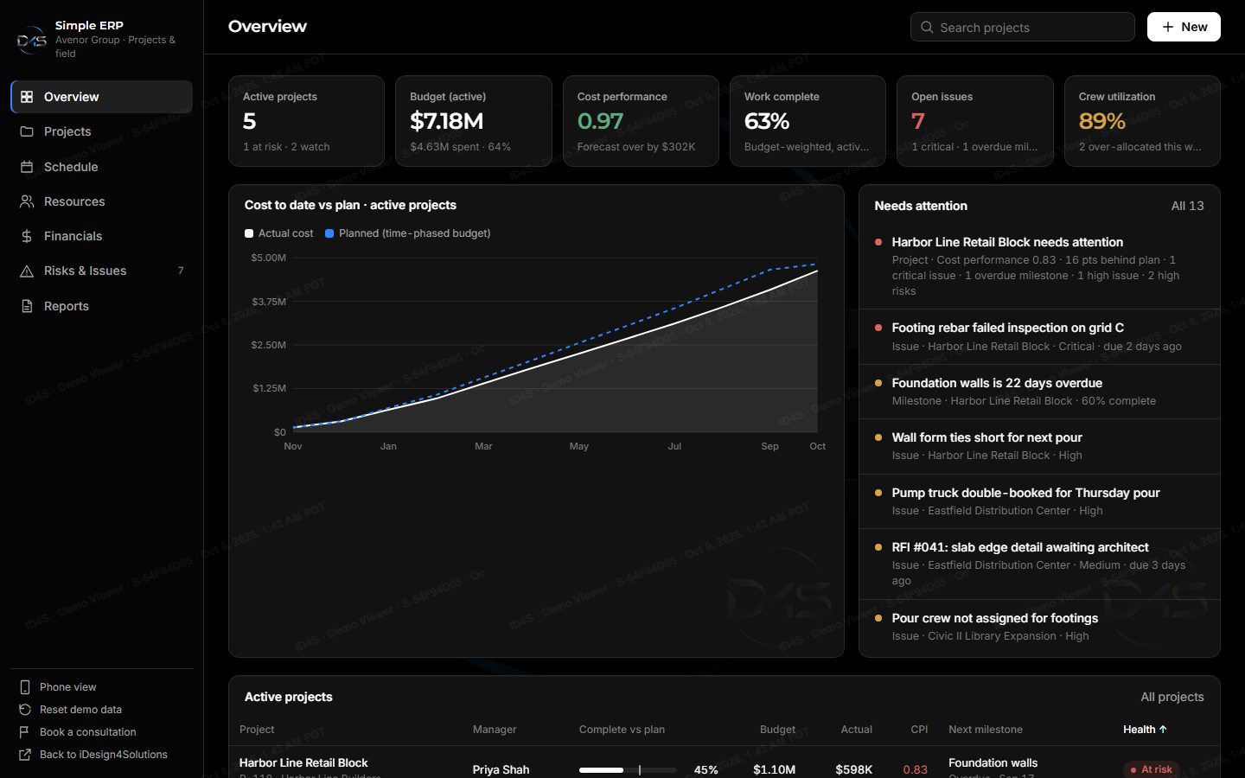
Task: Open Harbor Line Retail Block project row
Action: coord(725,762)
